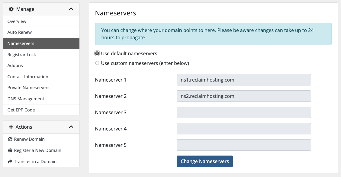Click the Manage gear icon
This screenshot has height=177, width=341.
[x=11, y=9]
